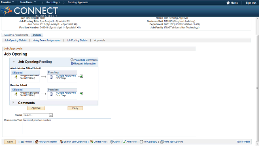259x146 pixels.
Task: Click the No Category icon
Action: point(141,142)
